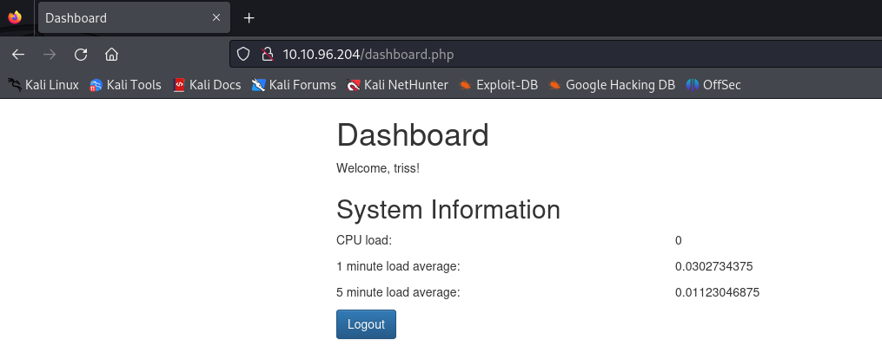Go back to the previous page
Image resolution: width=882 pixels, height=359 pixels.
18,55
